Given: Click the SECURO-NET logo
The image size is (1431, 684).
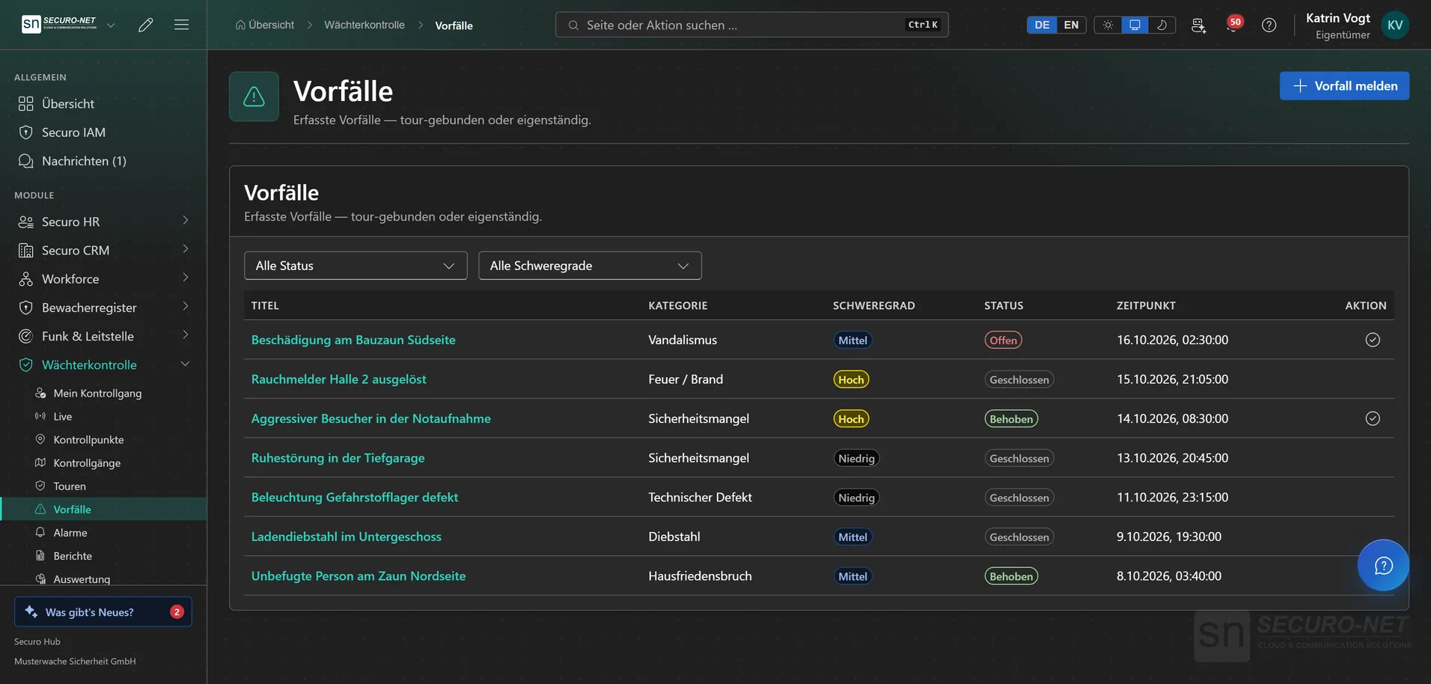Looking at the screenshot, I should click(59, 24).
